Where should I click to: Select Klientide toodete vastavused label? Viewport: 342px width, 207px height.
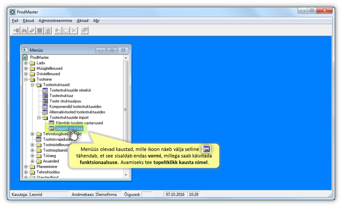[79, 123]
